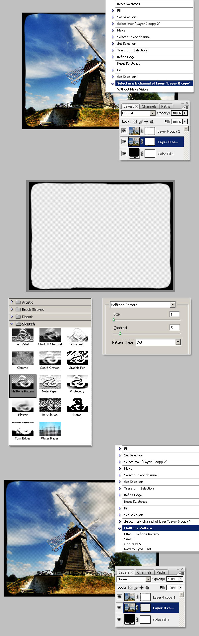The height and width of the screenshot is (636, 199).
Task: Click the 'Without Make Visible' text
Action: (x=133, y=89)
